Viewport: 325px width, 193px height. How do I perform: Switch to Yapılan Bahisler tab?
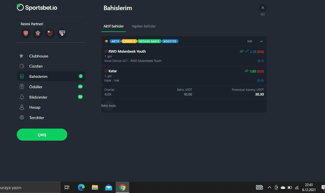coord(144,26)
